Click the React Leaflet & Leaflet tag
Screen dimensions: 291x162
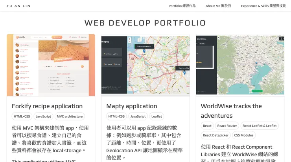click(260, 126)
